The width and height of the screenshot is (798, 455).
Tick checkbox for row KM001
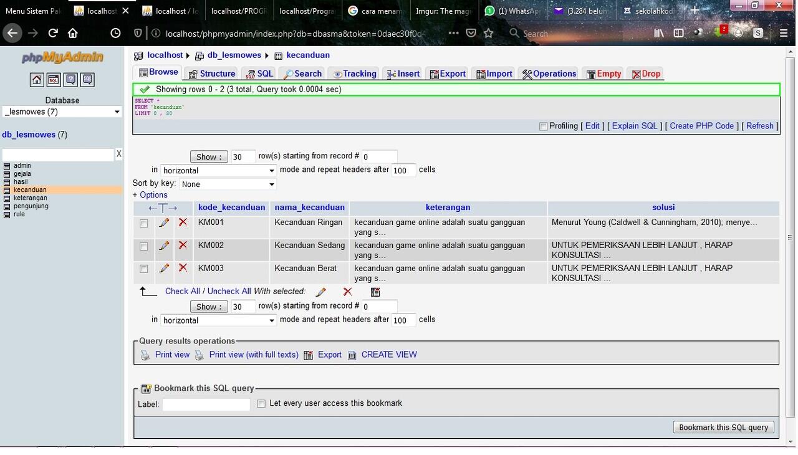(144, 223)
